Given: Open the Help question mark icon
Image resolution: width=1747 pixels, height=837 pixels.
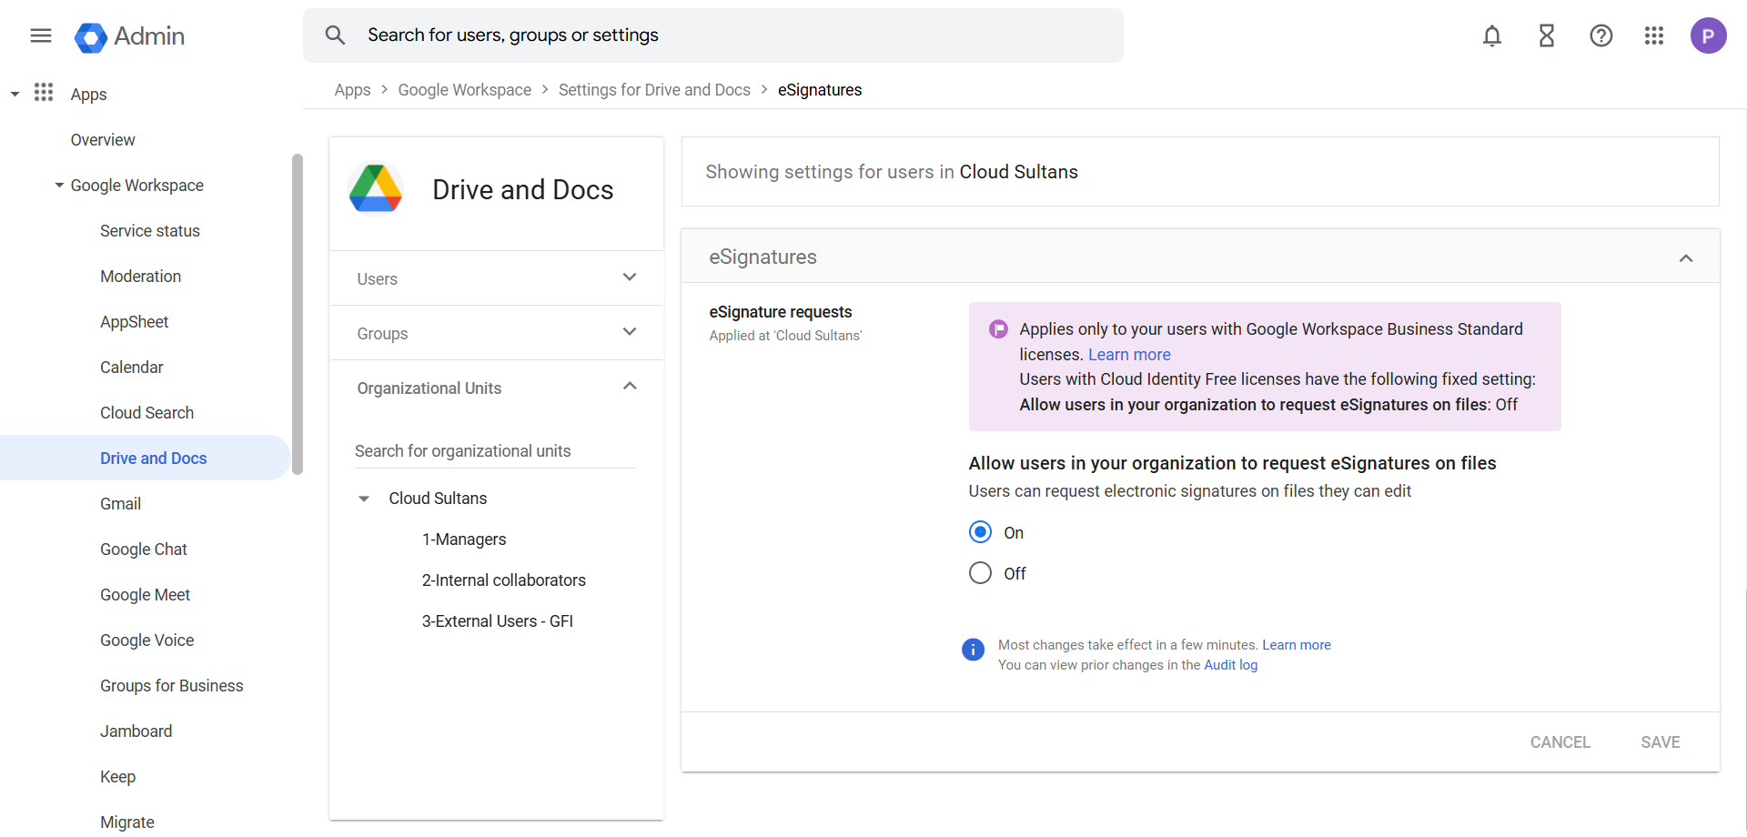Looking at the screenshot, I should [1601, 35].
